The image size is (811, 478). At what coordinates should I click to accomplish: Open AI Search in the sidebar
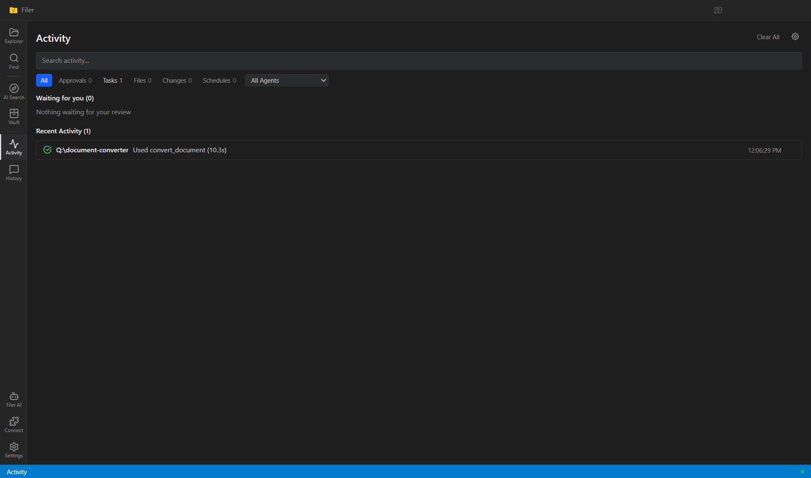[14, 92]
